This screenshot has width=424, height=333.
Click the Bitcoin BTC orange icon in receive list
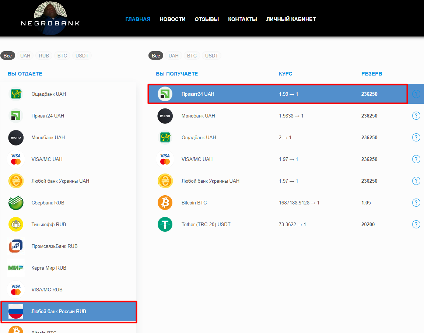tap(165, 203)
